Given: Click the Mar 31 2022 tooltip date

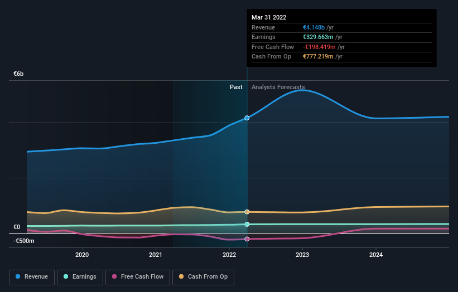Looking at the screenshot, I should point(269,17).
